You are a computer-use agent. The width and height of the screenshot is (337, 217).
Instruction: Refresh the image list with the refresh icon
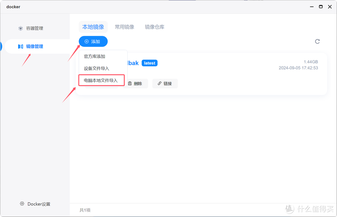317,41
